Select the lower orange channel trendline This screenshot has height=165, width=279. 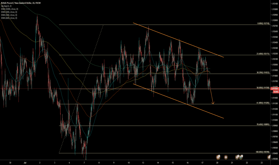178,101
